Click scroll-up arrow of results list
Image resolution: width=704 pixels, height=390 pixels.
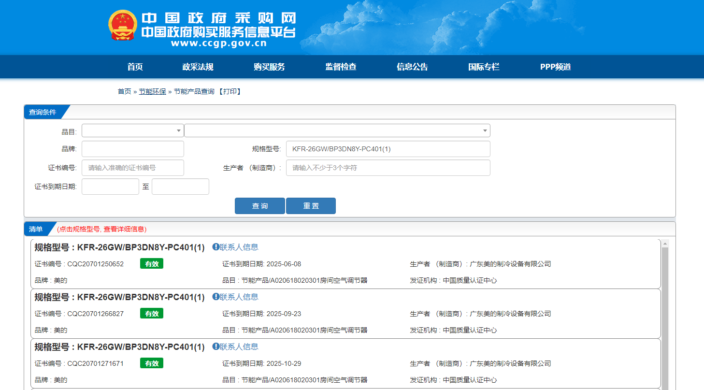(x=665, y=243)
